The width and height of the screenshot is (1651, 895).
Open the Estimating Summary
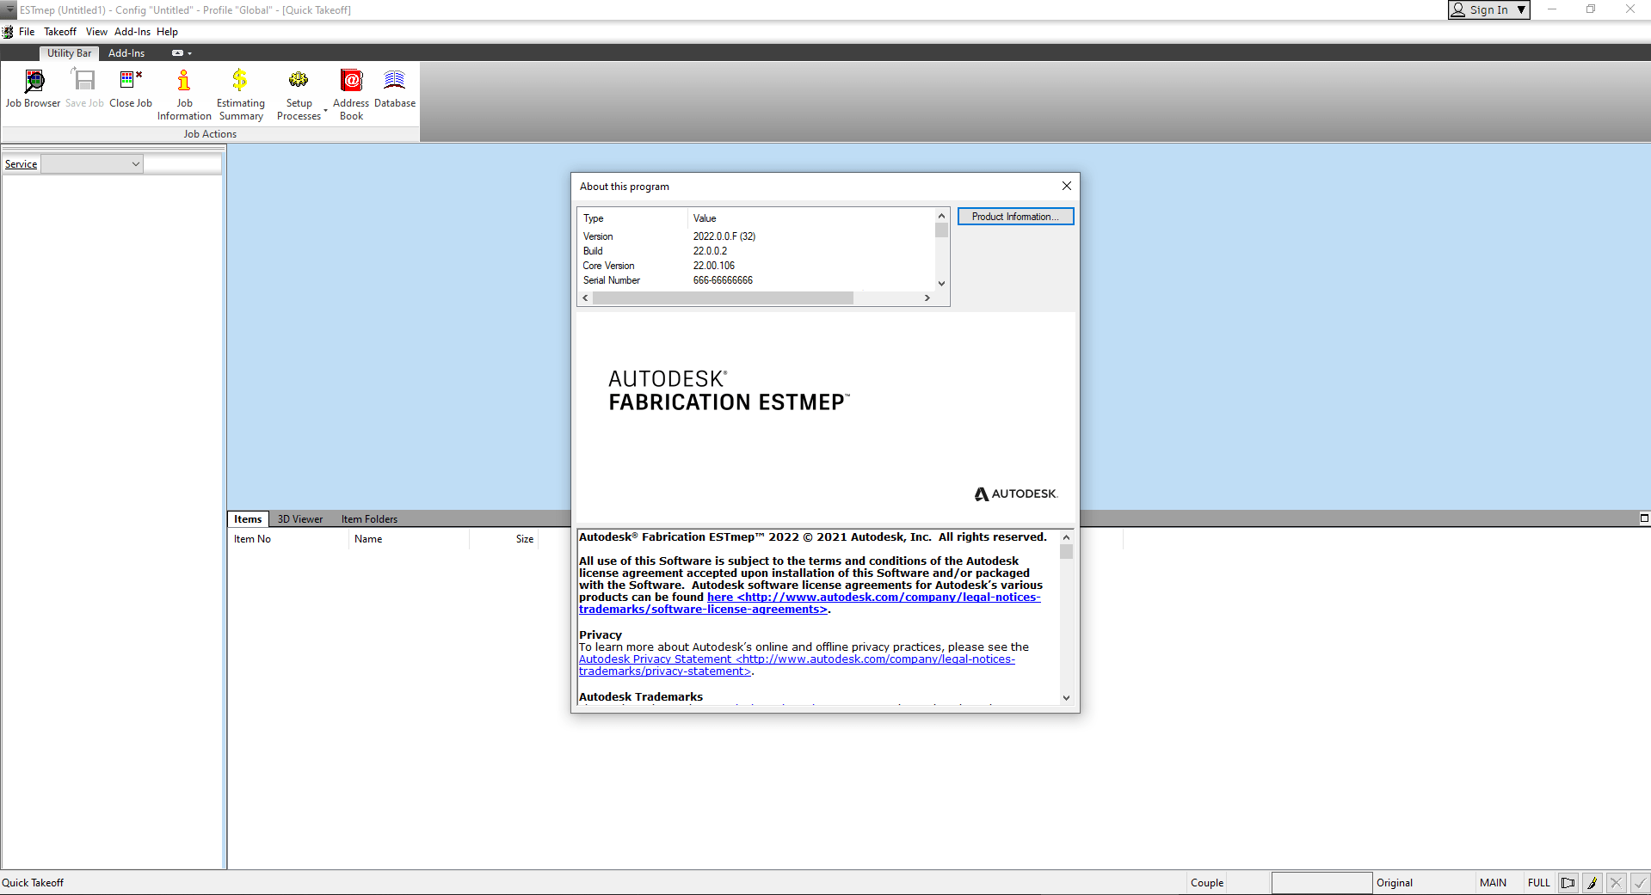tap(241, 95)
